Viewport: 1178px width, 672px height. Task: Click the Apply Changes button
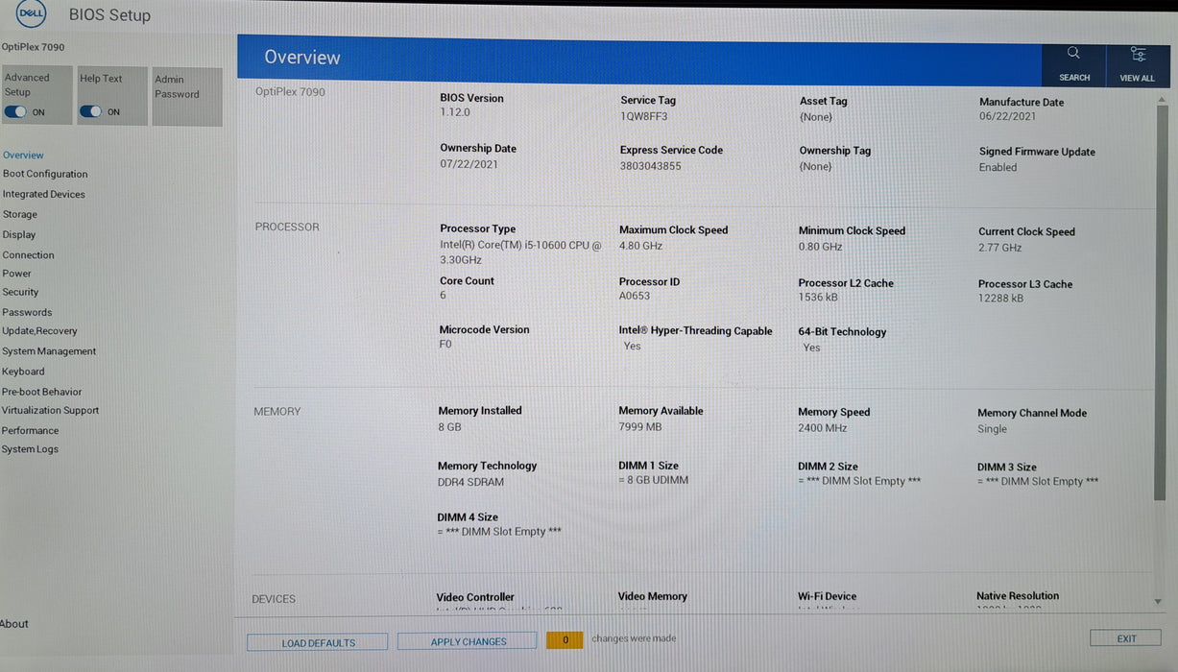coord(468,641)
